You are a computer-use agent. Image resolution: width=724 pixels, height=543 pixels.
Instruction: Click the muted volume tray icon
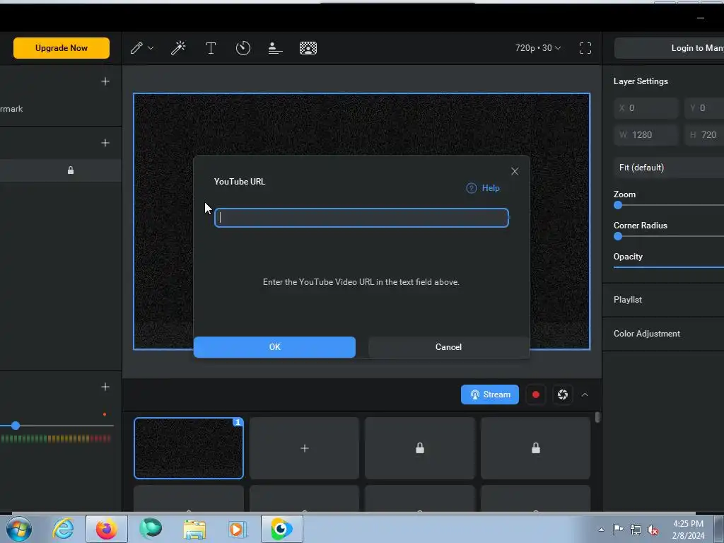click(x=653, y=530)
